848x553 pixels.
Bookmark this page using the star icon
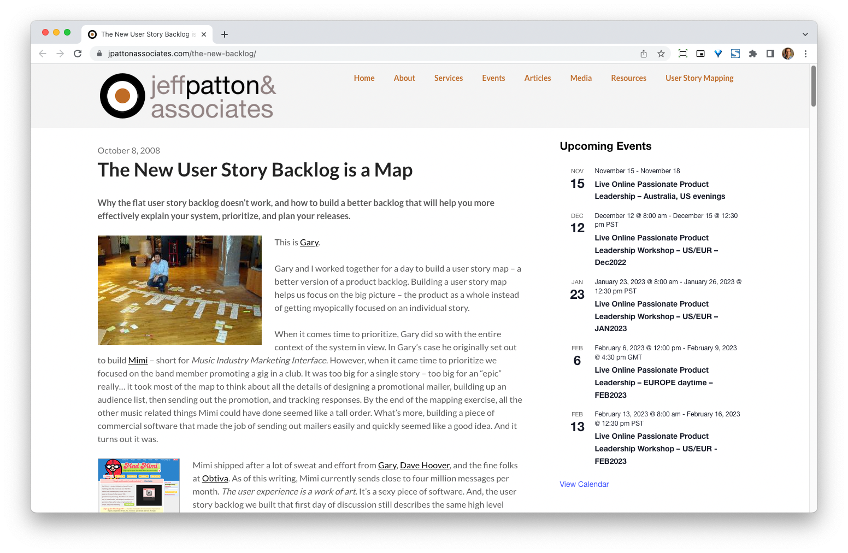click(661, 54)
